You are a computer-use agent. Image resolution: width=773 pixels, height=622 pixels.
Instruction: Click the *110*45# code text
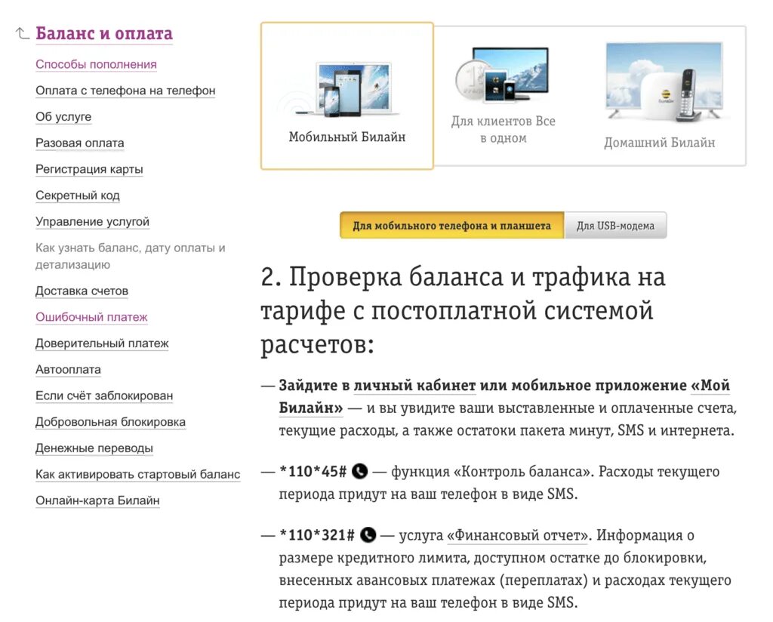[313, 472]
